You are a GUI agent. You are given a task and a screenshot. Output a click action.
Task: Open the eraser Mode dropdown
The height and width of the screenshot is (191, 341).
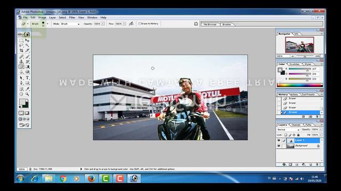pyautogui.click(x=70, y=24)
